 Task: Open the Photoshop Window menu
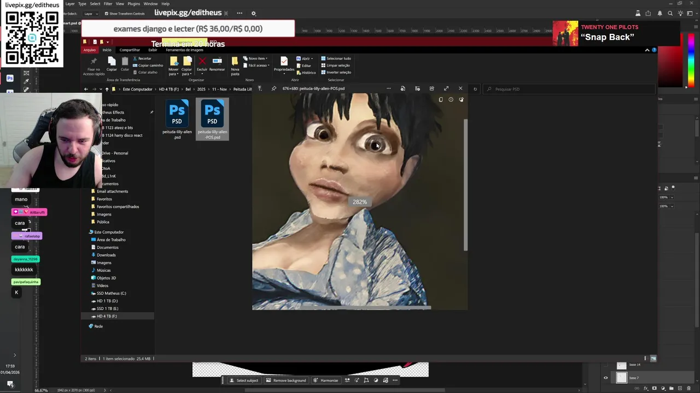[x=150, y=4]
